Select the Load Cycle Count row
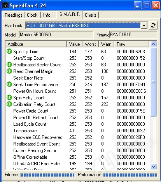The image size is (161, 182). (x=78, y=124)
